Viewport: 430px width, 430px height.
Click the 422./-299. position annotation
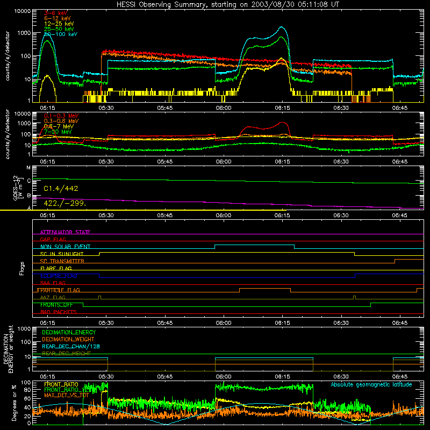click(65, 204)
